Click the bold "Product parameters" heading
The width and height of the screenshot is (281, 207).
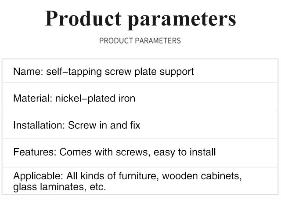[x=140, y=19]
